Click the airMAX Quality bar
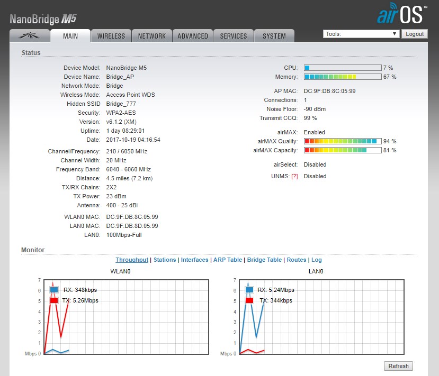Screen dimensions: 439x376 point(343,141)
